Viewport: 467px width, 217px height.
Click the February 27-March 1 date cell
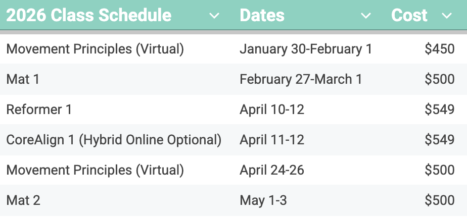tap(301, 79)
